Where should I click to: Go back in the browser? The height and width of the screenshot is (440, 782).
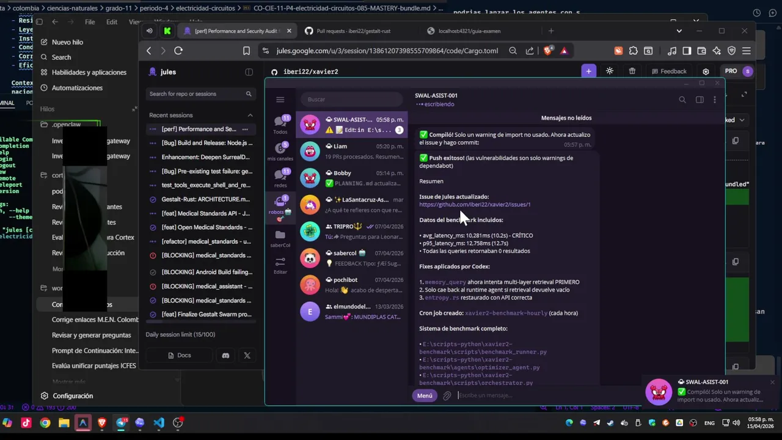coord(149,51)
